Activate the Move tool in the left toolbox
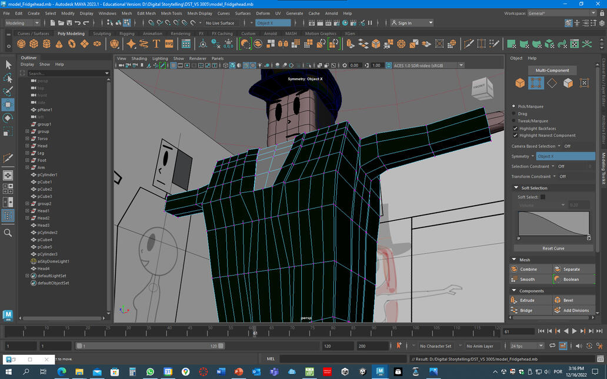The image size is (607, 379). coord(8,104)
